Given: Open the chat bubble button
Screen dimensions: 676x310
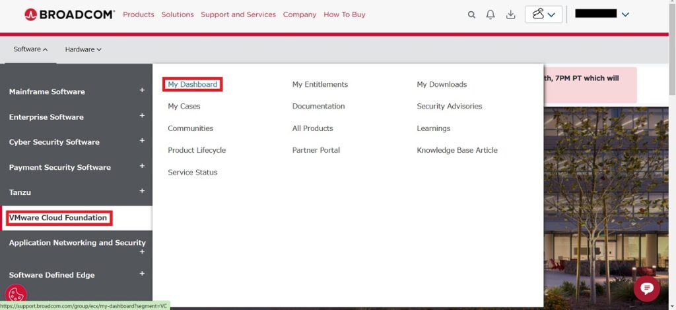Looking at the screenshot, I should (647, 288).
